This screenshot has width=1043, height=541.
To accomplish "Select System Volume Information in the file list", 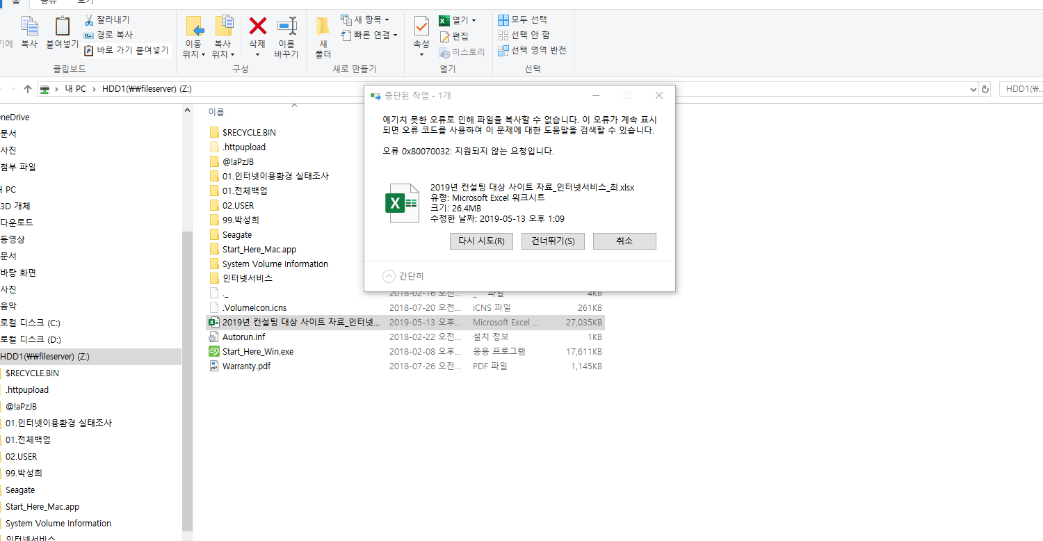I will pos(275,264).
